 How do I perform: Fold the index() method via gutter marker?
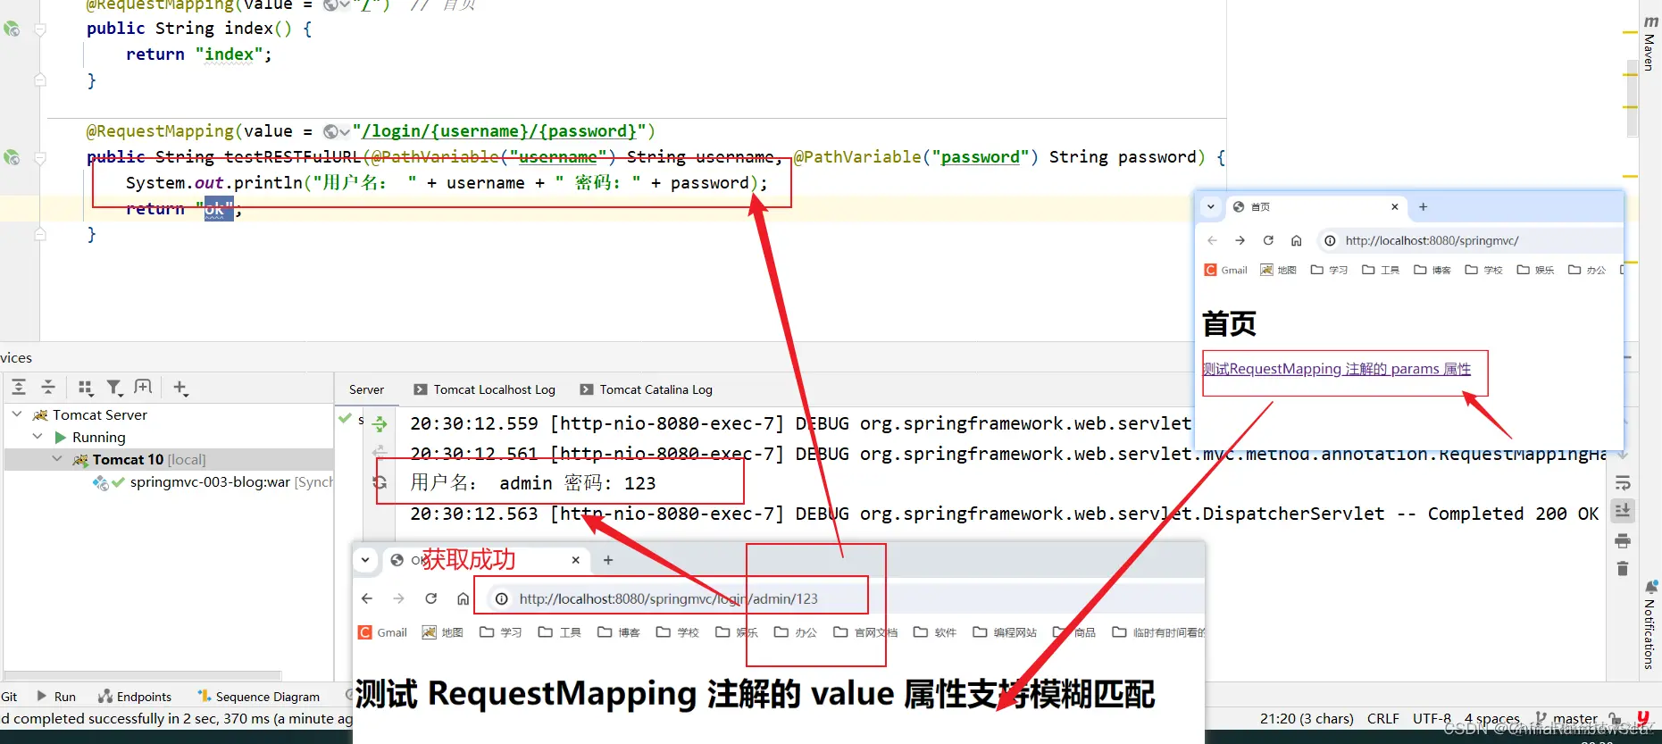click(x=40, y=29)
